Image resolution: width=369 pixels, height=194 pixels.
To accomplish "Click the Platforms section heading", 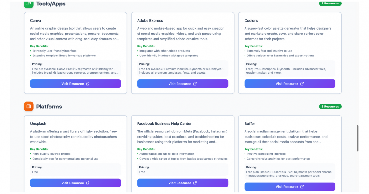I will pyautogui.click(x=49, y=107).
